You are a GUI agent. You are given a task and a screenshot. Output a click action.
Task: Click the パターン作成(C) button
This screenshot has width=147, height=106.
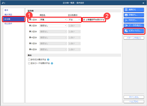click(134, 38)
